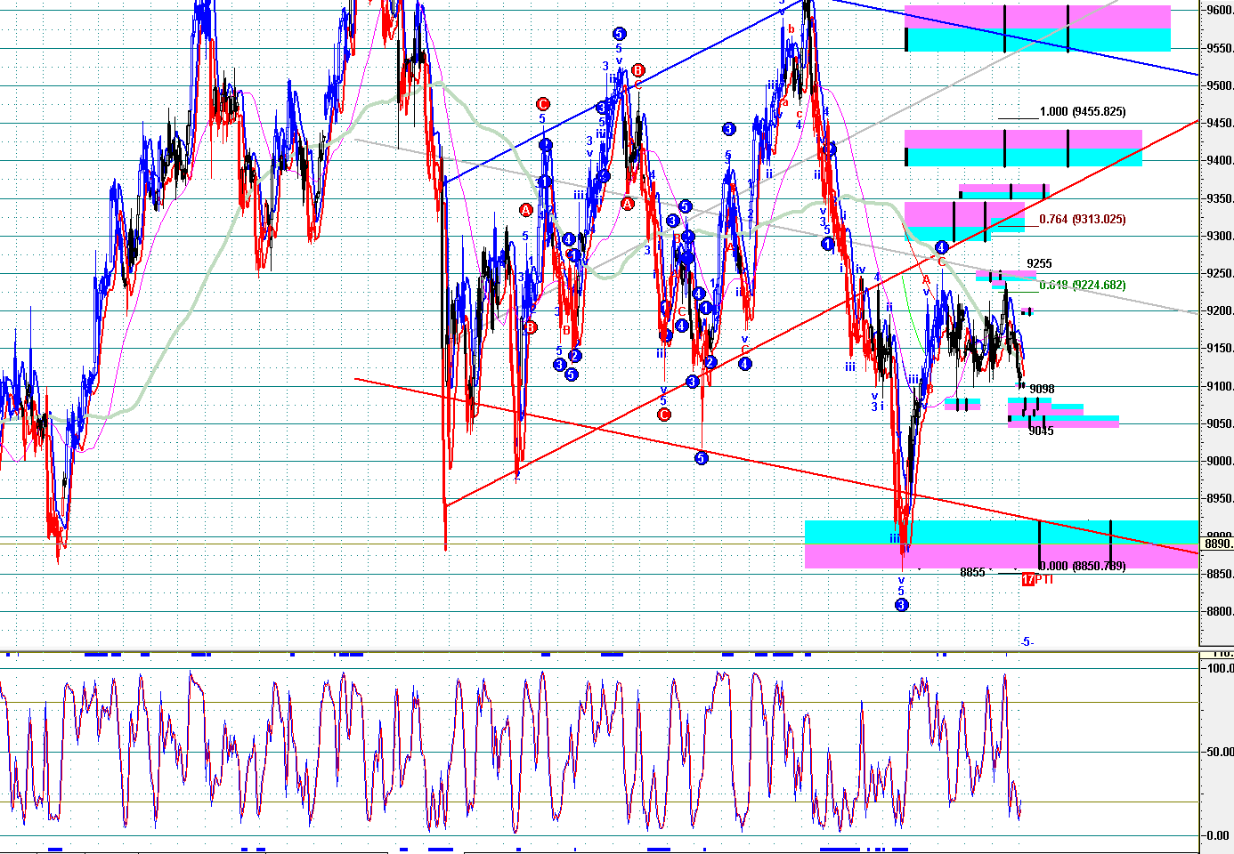Click the 8800 price axis label
This screenshot has width=1234, height=854.
click(x=1220, y=612)
